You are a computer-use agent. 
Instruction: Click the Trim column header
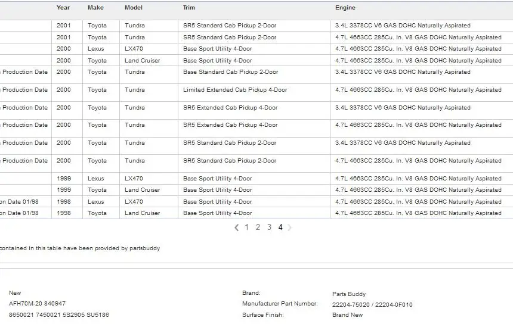tap(189, 8)
